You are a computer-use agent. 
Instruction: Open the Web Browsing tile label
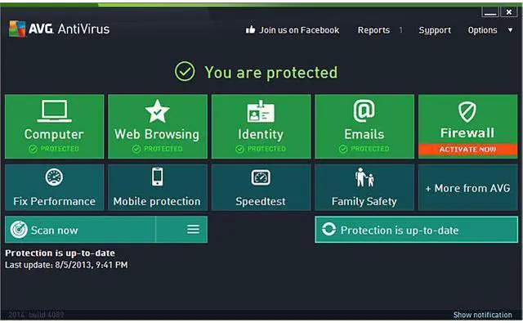[157, 134]
